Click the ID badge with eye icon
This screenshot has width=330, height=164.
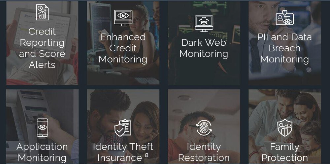pos(284,18)
